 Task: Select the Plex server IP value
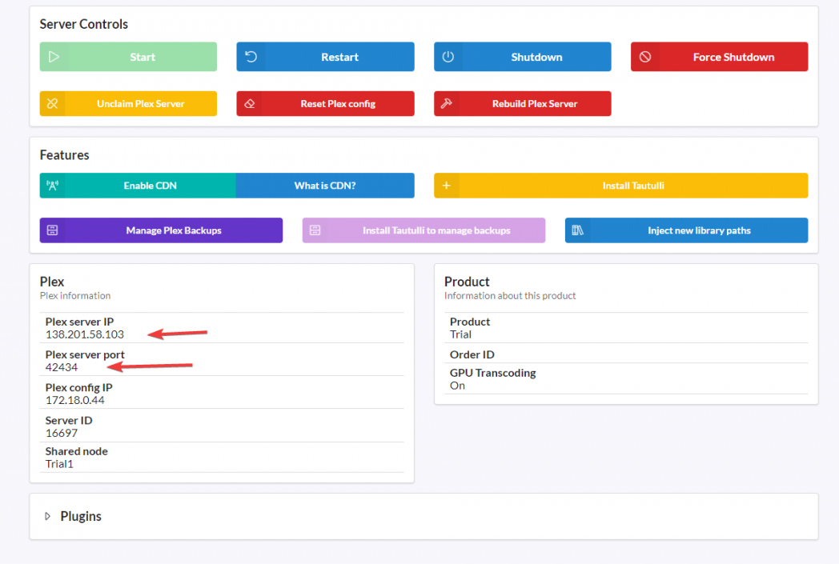[x=84, y=335]
